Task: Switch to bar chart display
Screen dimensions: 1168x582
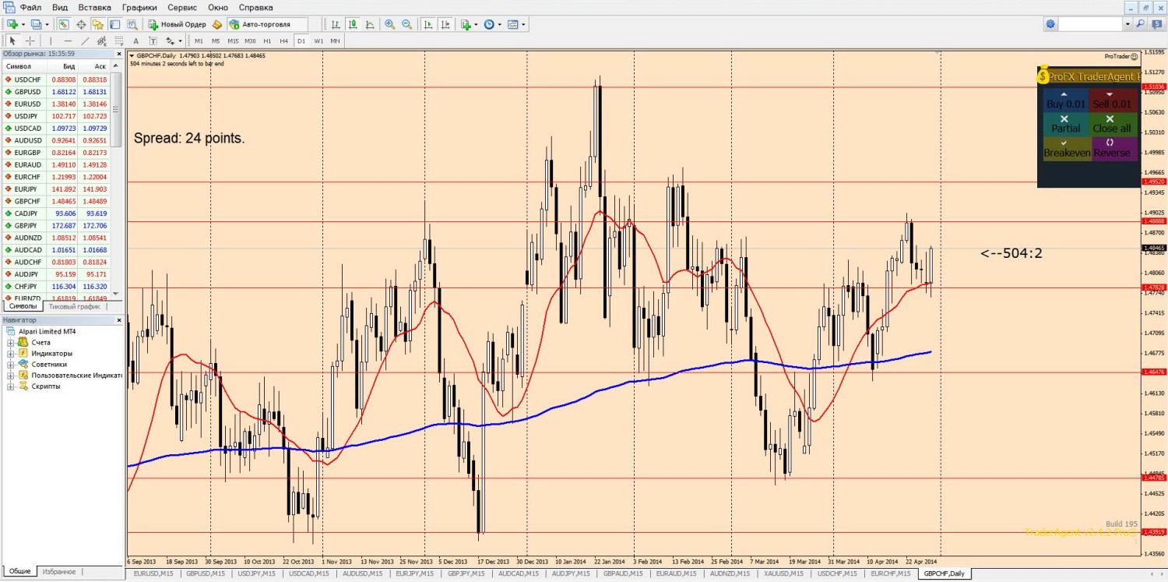Action: click(335, 24)
